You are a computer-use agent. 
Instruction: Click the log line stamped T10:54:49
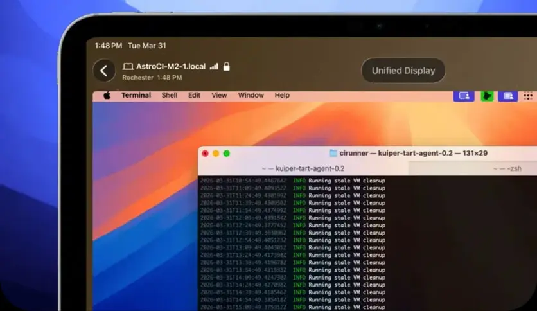(293, 181)
